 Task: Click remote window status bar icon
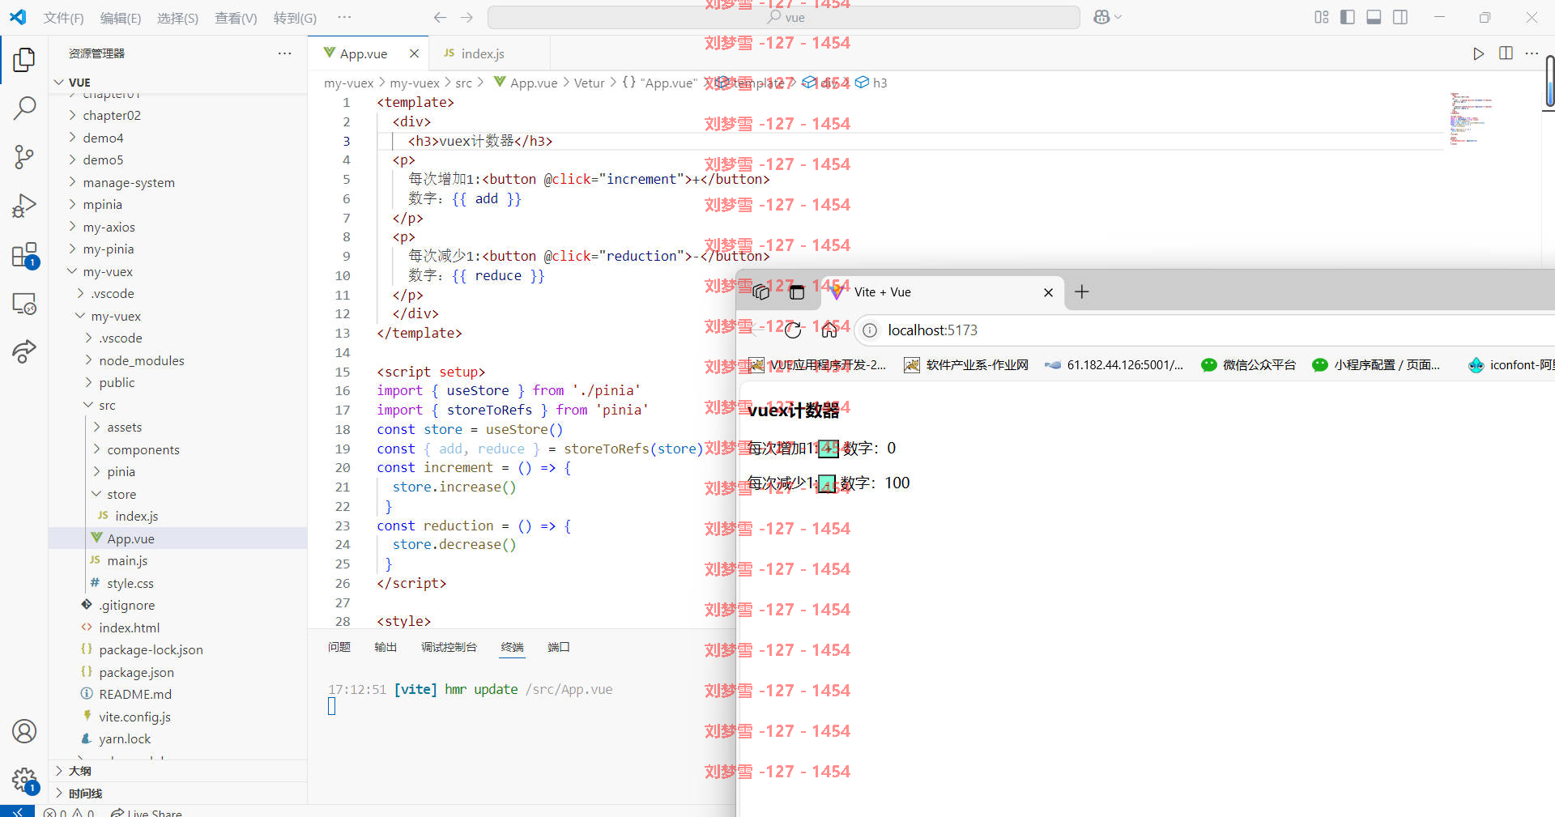click(x=17, y=811)
